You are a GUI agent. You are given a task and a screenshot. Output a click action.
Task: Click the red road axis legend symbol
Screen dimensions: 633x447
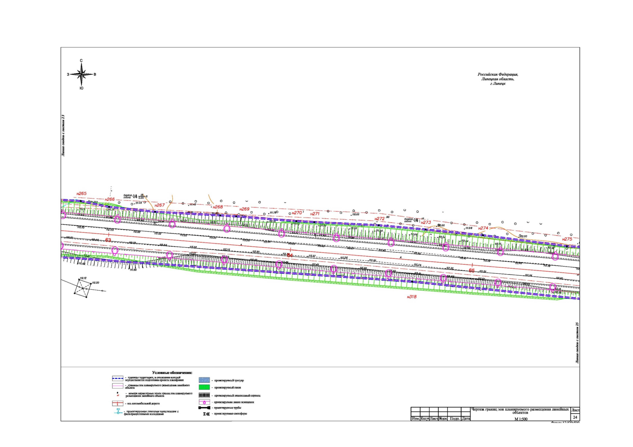[117, 403]
